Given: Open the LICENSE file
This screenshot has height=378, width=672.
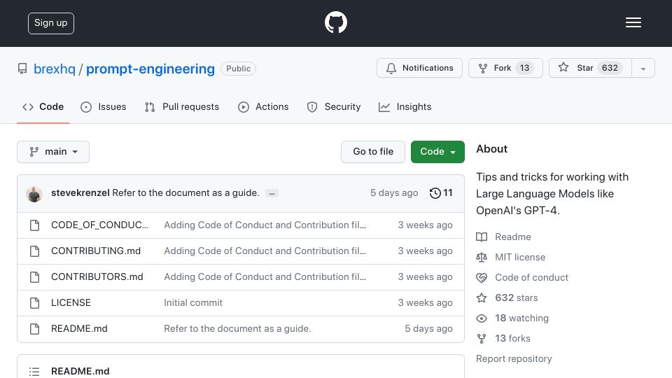Looking at the screenshot, I should tap(71, 302).
